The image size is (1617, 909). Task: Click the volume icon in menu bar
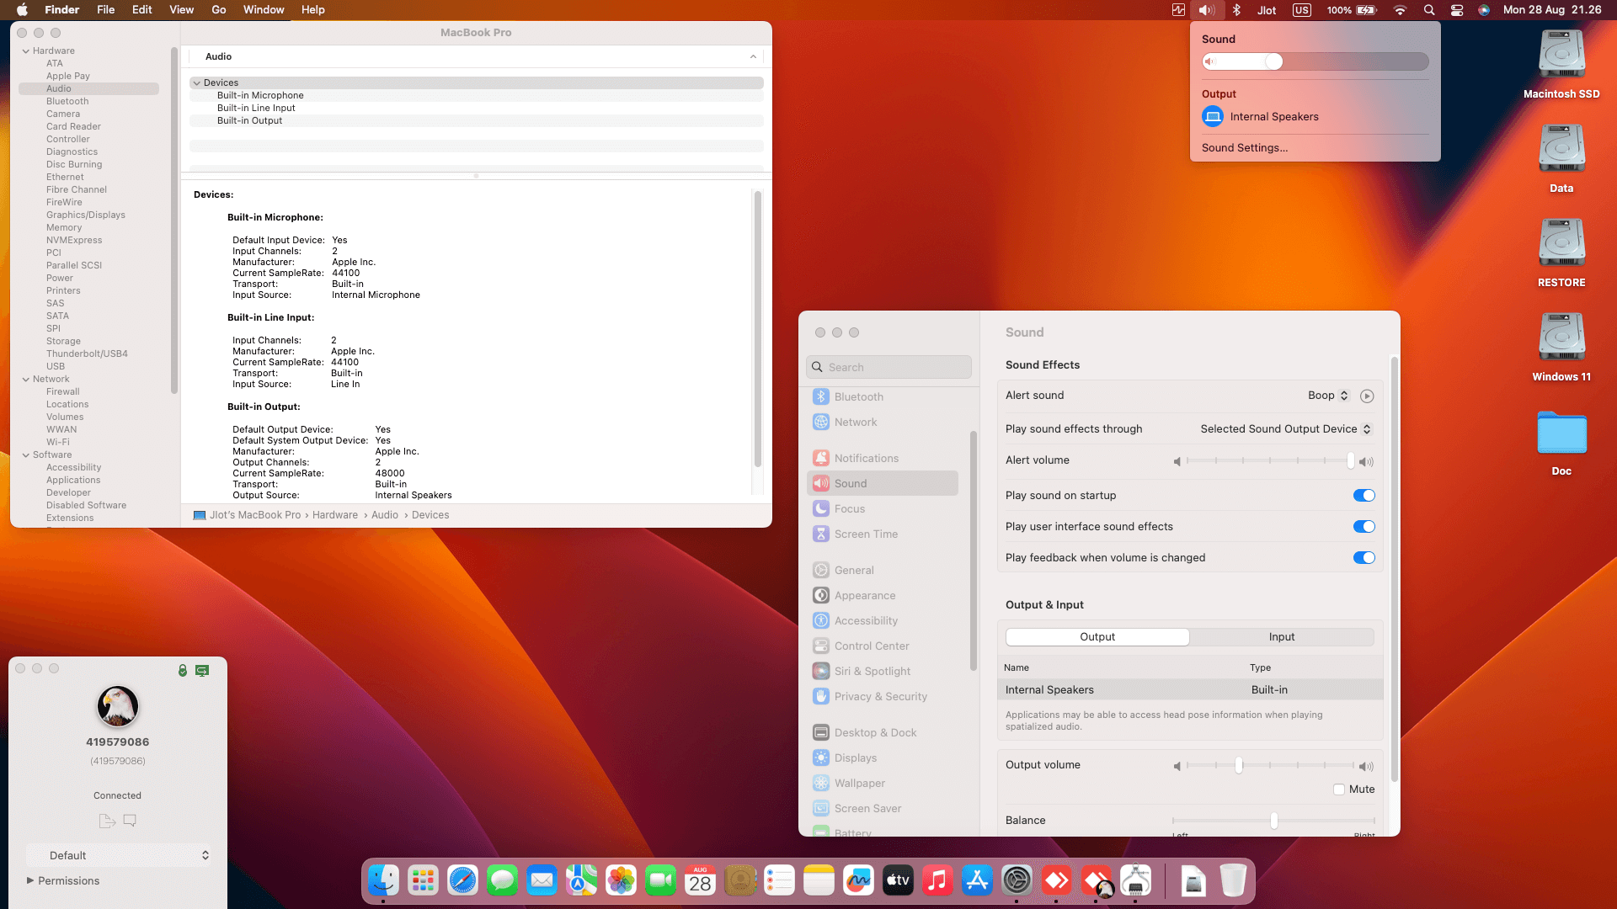[x=1206, y=10]
